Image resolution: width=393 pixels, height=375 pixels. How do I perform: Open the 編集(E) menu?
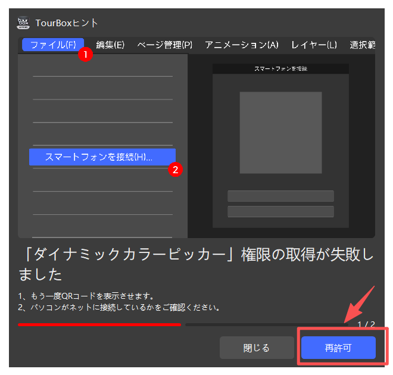[x=110, y=45]
